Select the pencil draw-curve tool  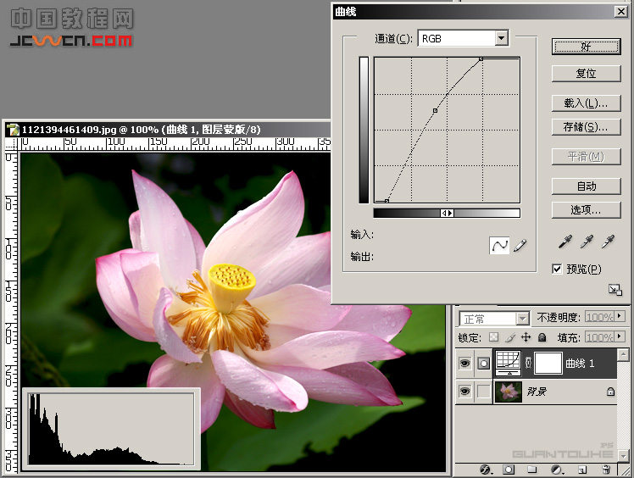click(520, 245)
